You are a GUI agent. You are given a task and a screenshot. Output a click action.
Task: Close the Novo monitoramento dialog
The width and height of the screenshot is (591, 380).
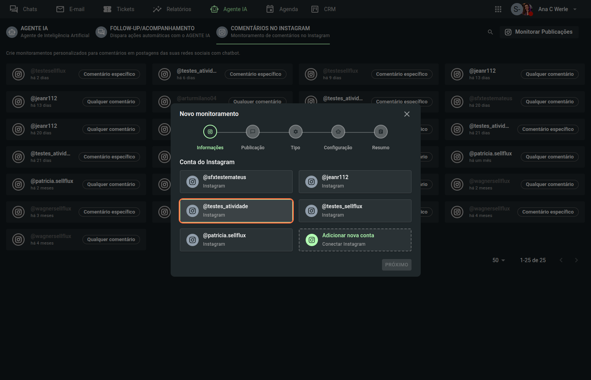pos(407,114)
